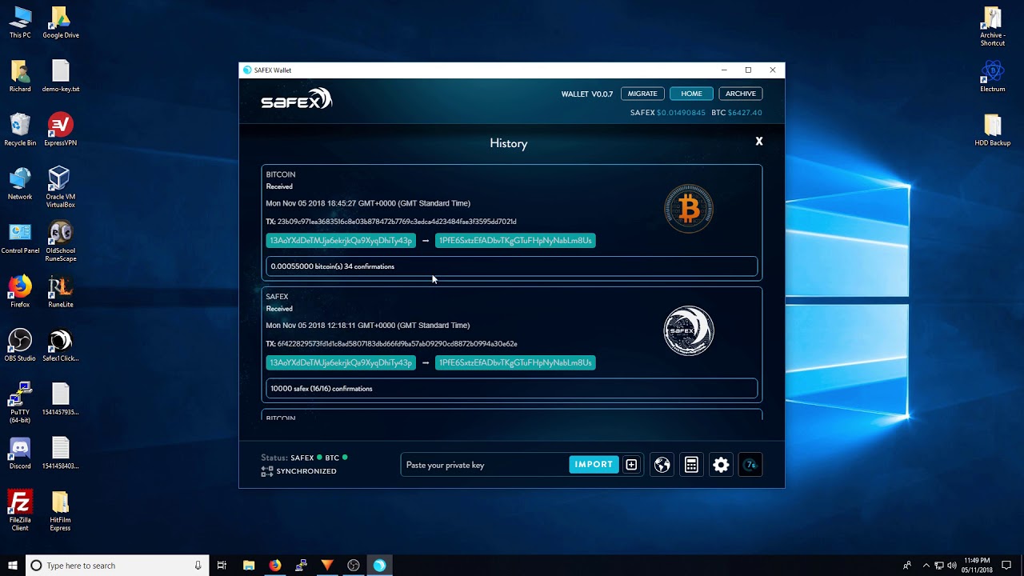The height and width of the screenshot is (576, 1024).
Task: Select the demo-key.txt file on desktop
Action: [61, 76]
